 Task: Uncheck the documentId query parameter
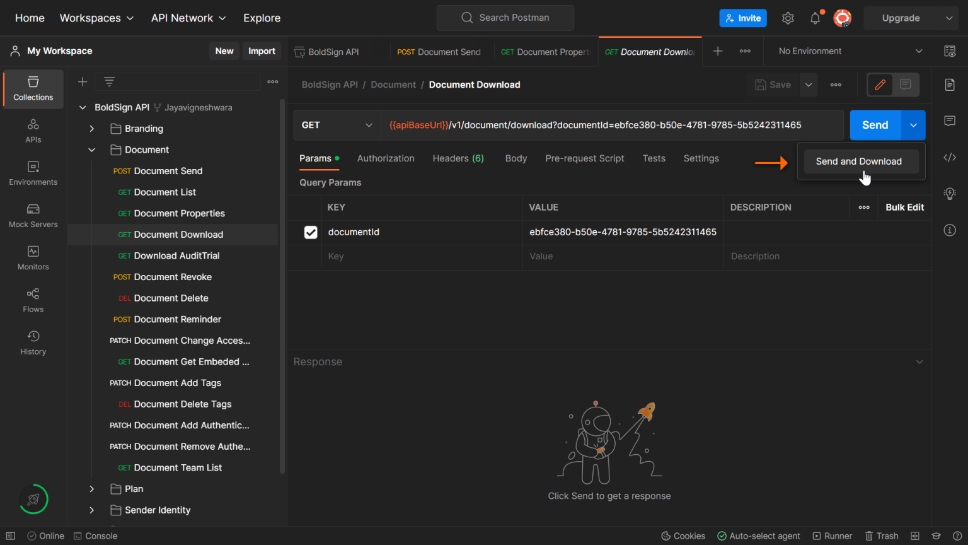click(311, 232)
